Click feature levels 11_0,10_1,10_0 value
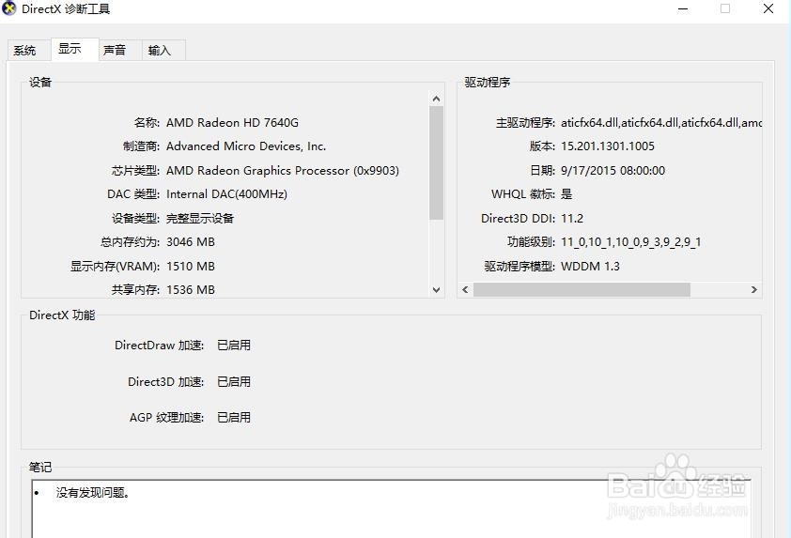791x538 pixels. click(630, 242)
